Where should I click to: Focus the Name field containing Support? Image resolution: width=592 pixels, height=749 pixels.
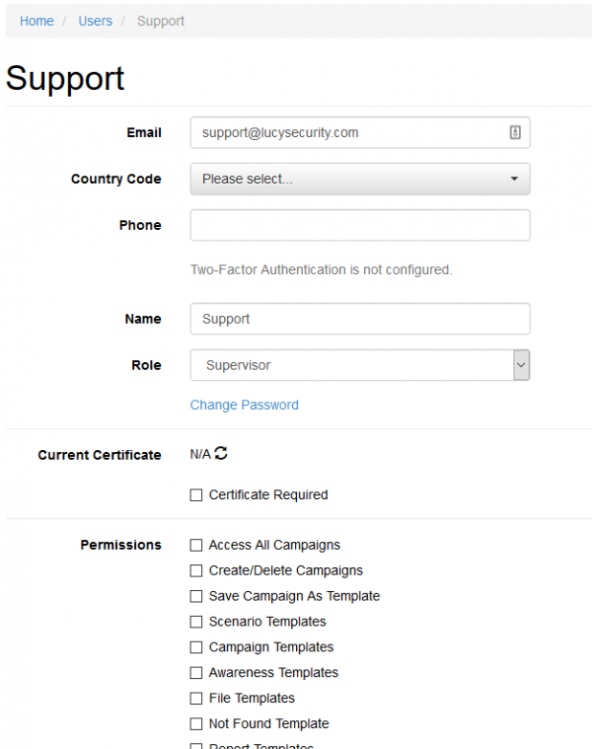360,319
